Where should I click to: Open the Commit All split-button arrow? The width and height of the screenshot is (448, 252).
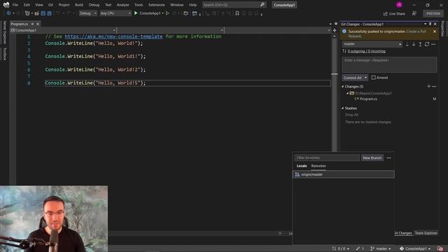[365, 78]
